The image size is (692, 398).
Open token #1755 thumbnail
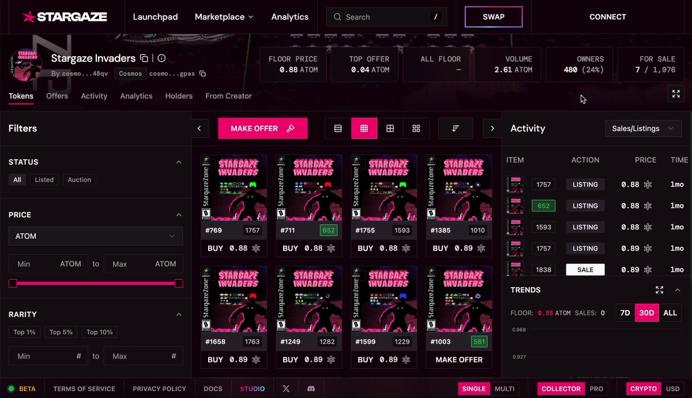(x=384, y=187)
